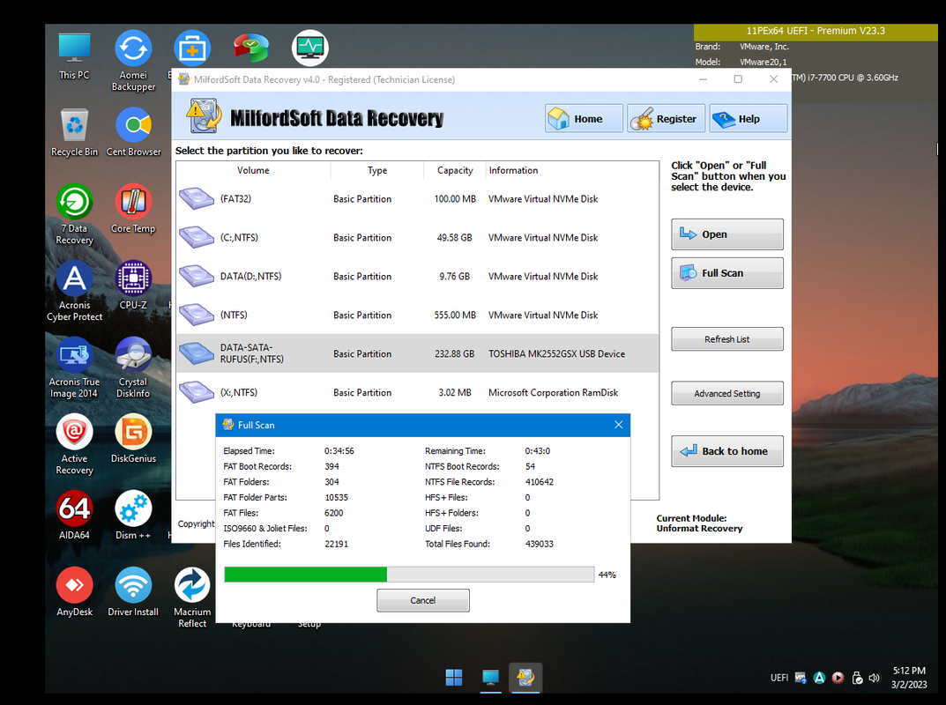Click the Register button
The width and height of the screenshot is (946, 705).
click(x=666, y=118)
